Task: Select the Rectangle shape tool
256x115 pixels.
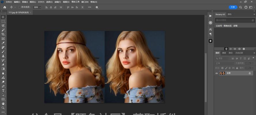Action: coord(3,99)
